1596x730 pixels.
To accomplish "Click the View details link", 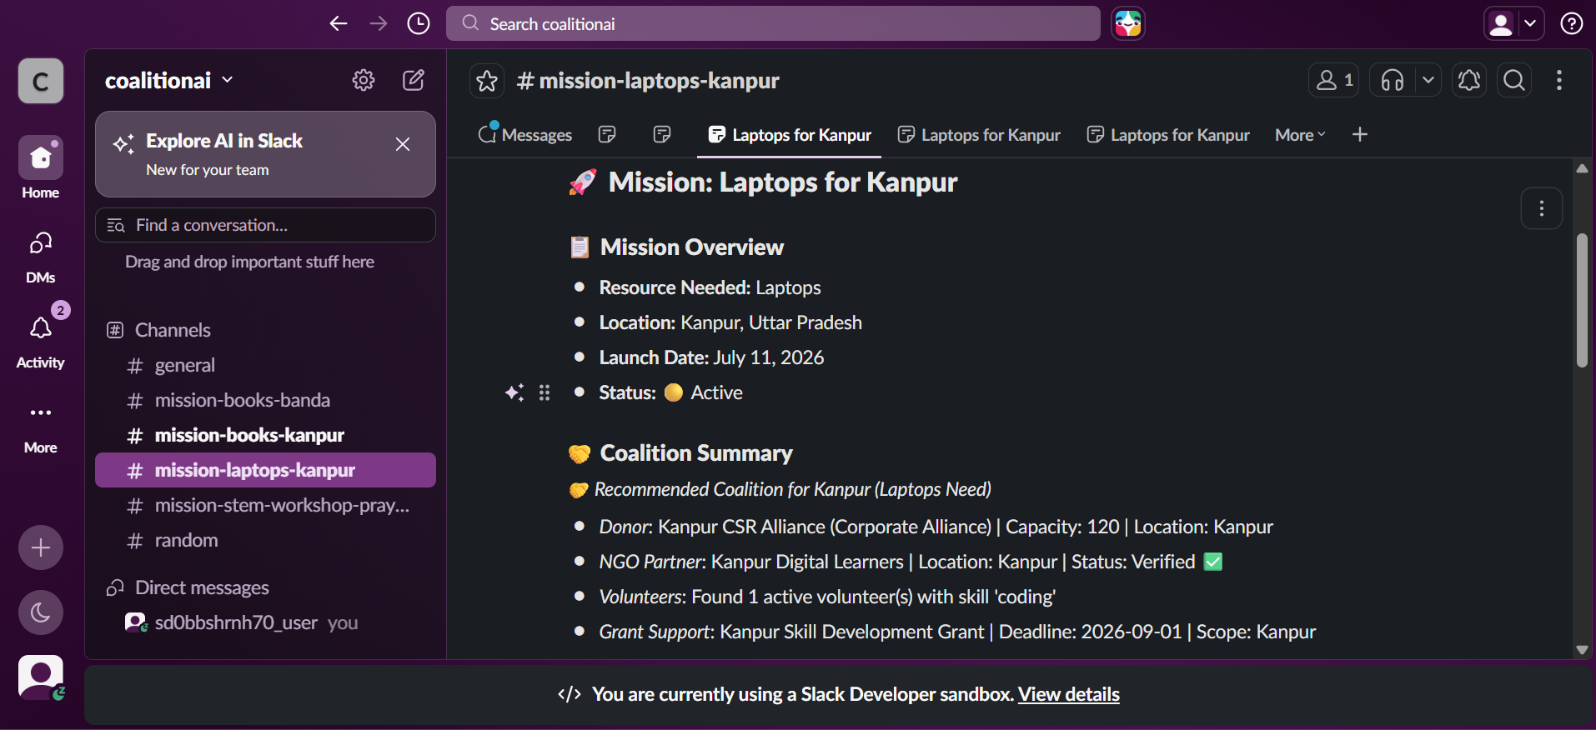I will click(1068, 694).
